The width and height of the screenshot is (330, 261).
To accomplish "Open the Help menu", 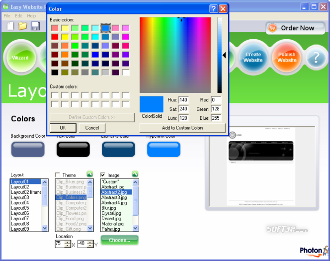I will click(x=31, y=16).
